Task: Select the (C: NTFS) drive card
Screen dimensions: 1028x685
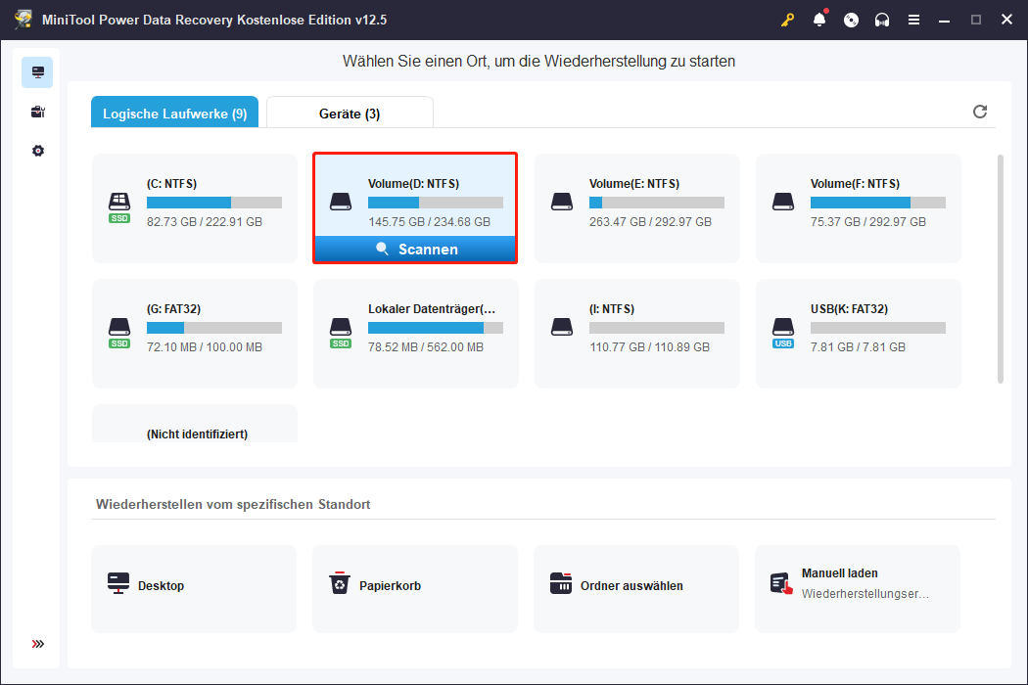Action: pyautogui.click(x=195, y=208)
